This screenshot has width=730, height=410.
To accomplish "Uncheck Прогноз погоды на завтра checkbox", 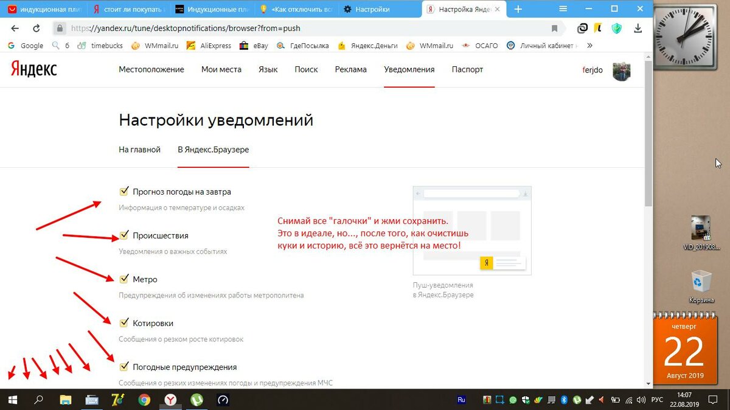I will [124, 191].
